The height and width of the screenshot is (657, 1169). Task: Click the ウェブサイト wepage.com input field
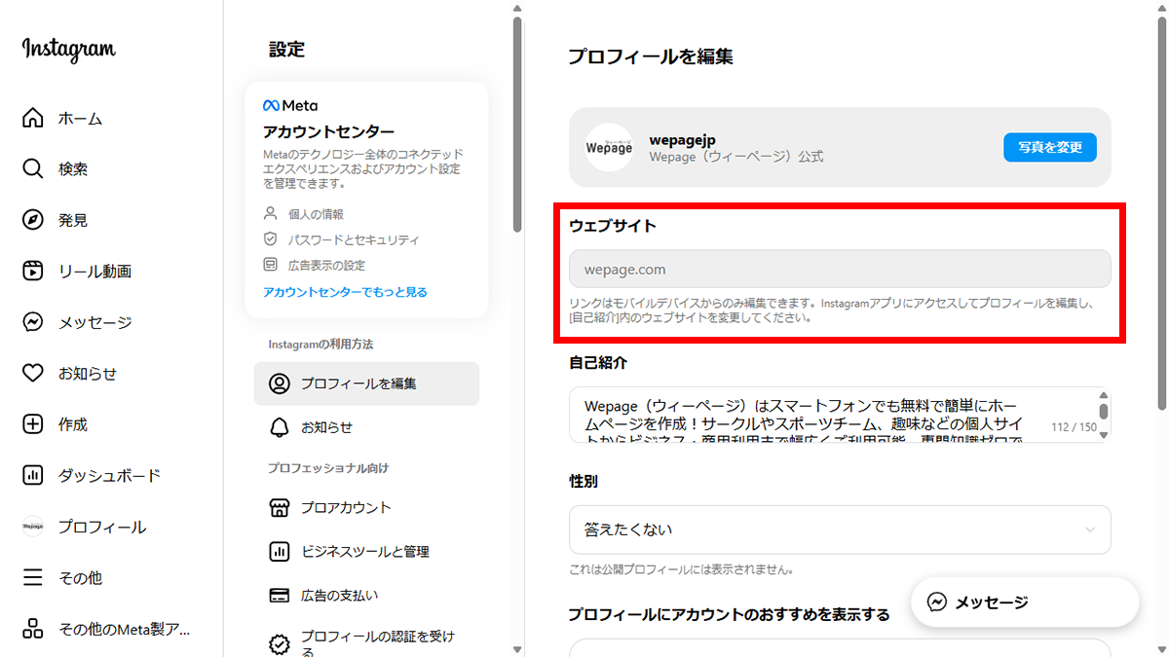840,269
